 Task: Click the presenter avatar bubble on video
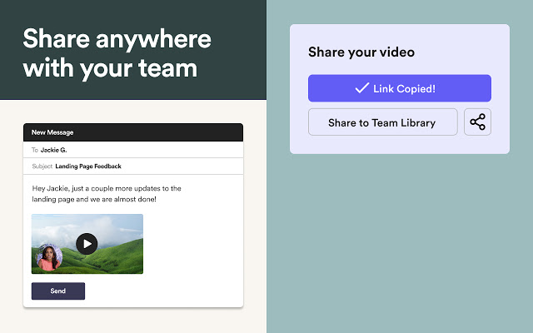tap(49, 258)
